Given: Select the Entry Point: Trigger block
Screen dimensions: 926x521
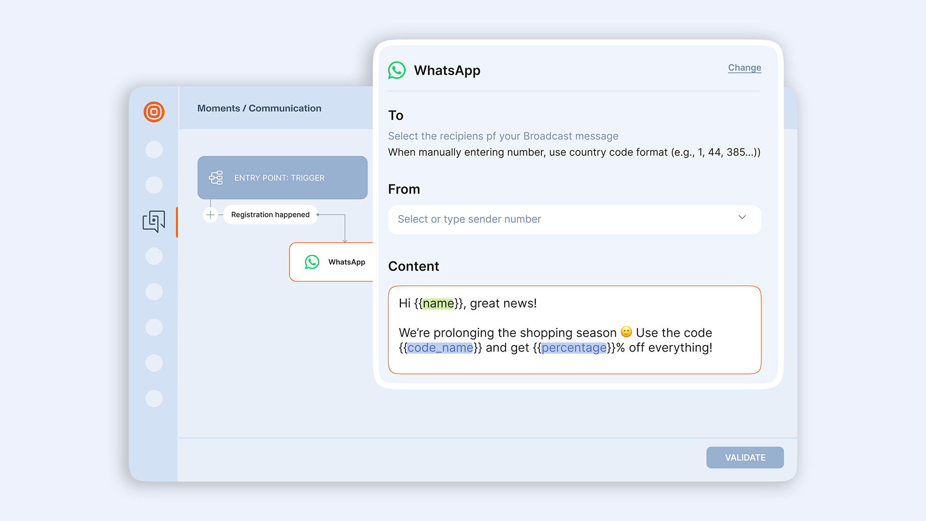Looking at the screenshot, I should coord(282,178).
